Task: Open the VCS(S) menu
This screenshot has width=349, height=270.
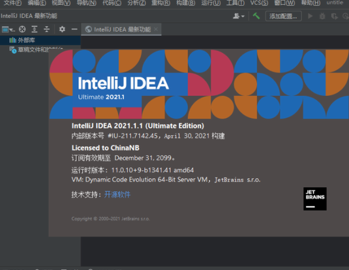Action: (x=259, y=3)
